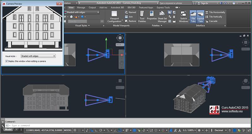Expand the Visual Styles panel

coord(83,26)
